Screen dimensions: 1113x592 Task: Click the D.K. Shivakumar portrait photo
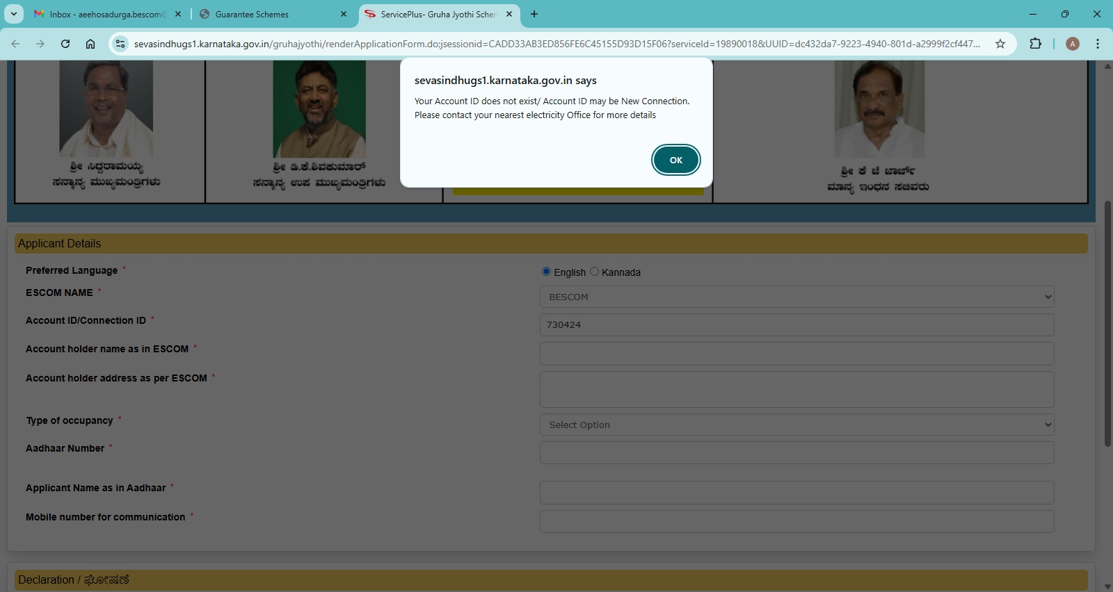pos(319,108)
